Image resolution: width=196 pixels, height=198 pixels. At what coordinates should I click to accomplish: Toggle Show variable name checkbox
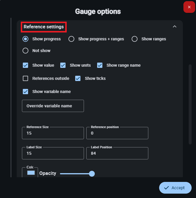[x=25, y=92]
